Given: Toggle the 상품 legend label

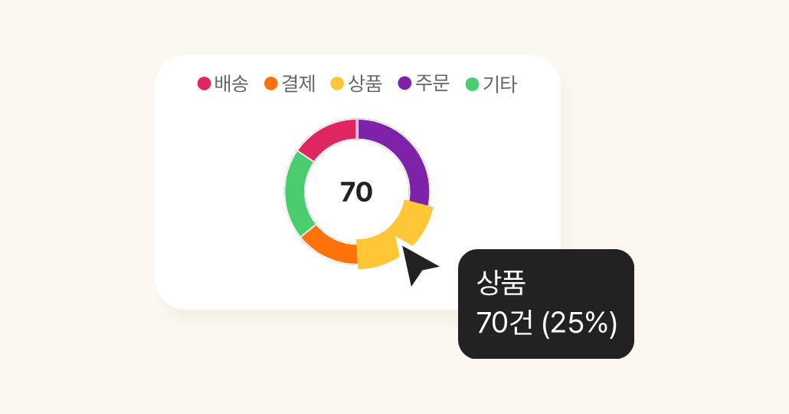Looking at the screenshot, I should point(365,84).
